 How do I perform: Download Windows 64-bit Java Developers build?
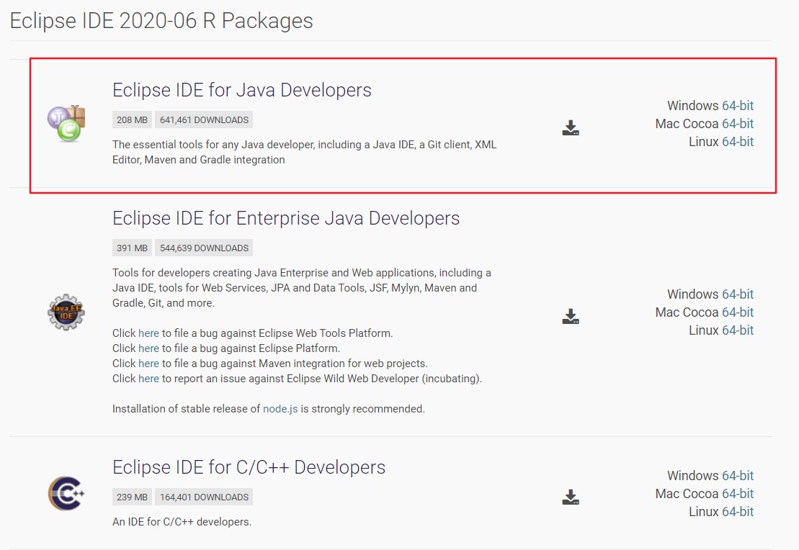(x=737, y=106)
